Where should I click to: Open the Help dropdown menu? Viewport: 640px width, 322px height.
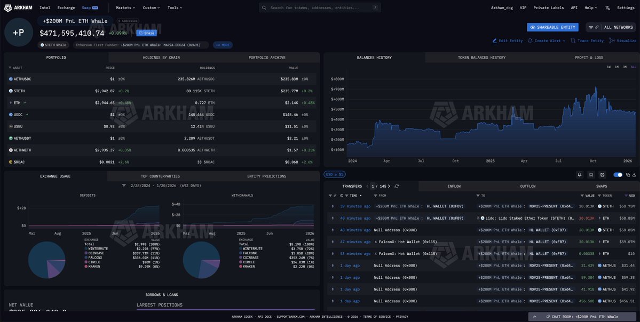591,8
